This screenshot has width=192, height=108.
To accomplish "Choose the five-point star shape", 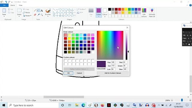I will coord(60,15).
